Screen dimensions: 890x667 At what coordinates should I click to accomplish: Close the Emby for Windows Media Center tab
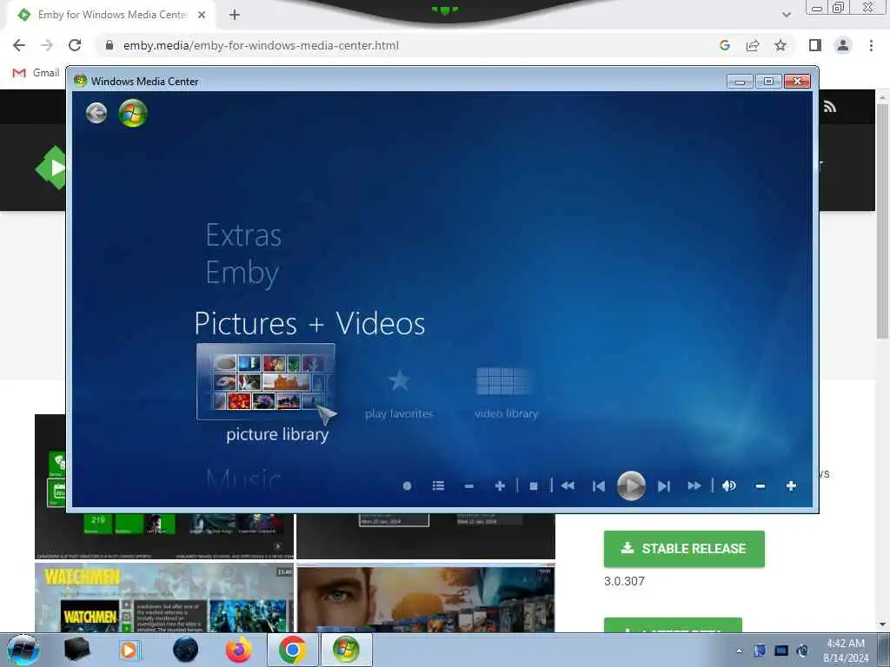[202, 15]
